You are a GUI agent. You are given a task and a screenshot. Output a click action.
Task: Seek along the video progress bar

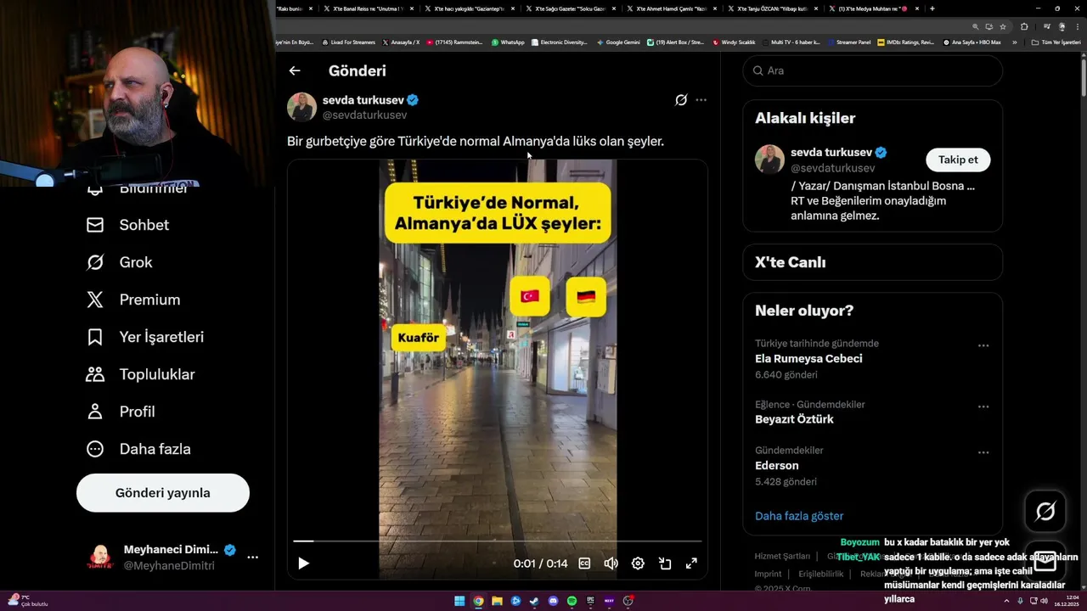498,541
